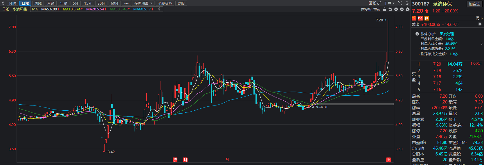The image size is (484, 165).
Task: Open the 前复权 adjustment selector
Action: coord(366,9)
